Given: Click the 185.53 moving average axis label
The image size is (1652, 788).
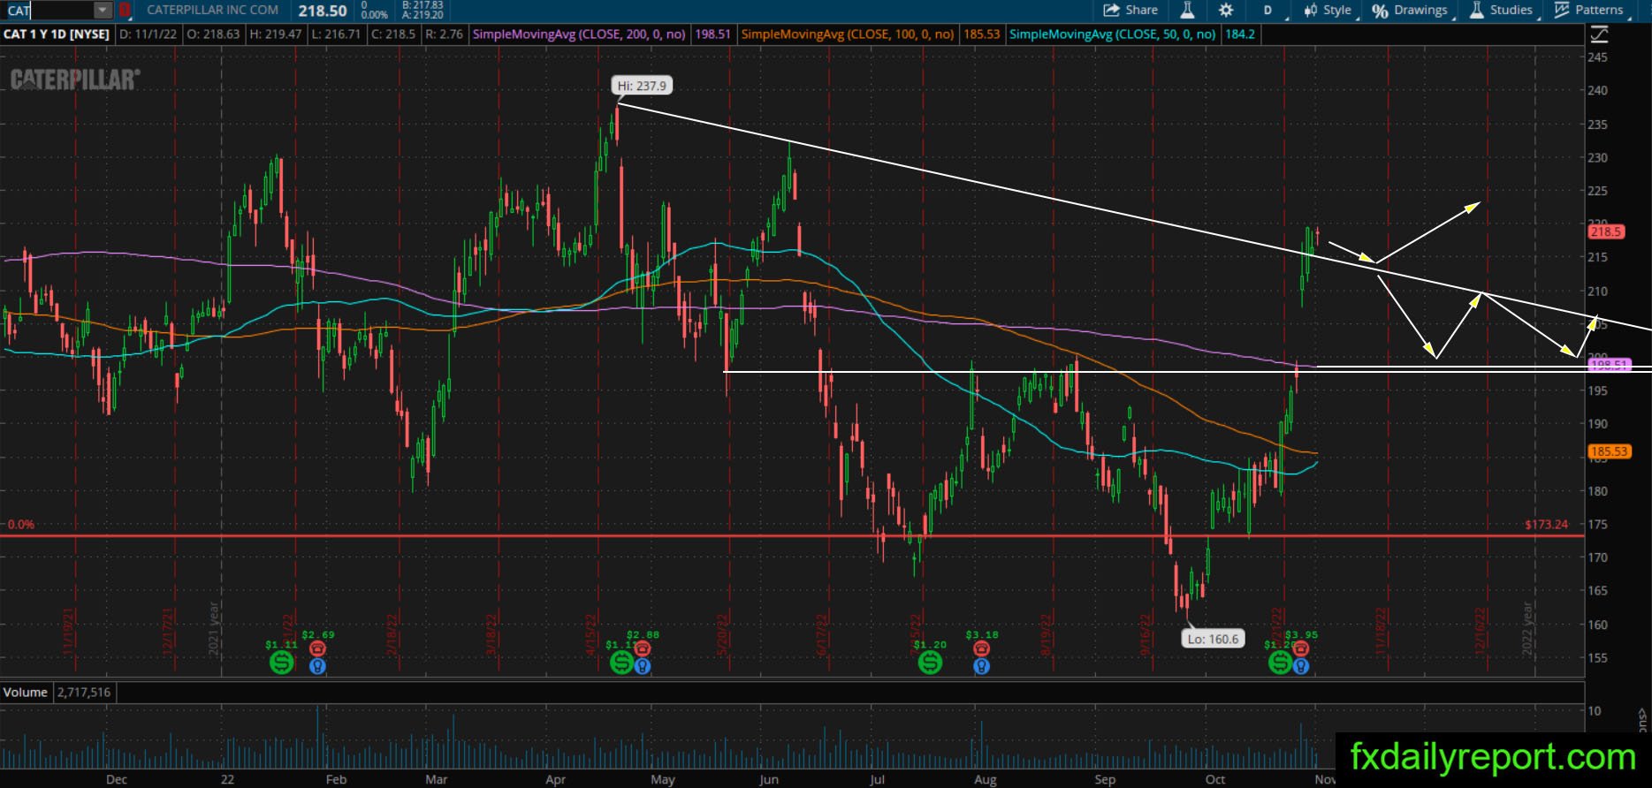Looking at the screenshot, I should tap(1609, 451).
